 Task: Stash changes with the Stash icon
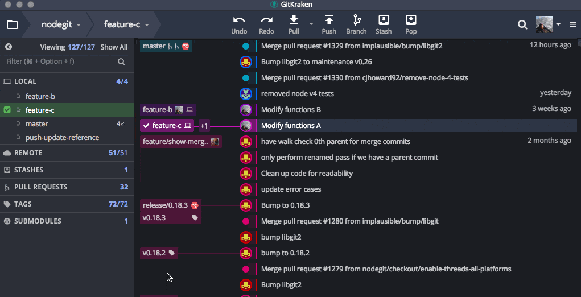(384, 20)
